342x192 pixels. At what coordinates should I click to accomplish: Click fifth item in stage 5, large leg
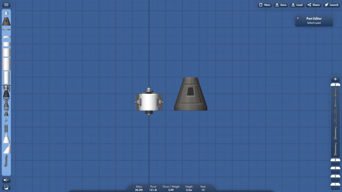click(335, 133)
